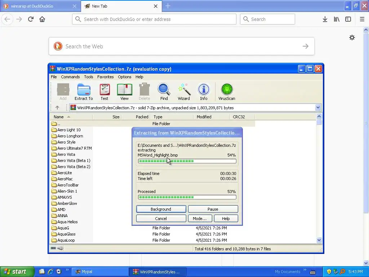
Task: Click the WinXPRandomStyles taskbar button
Action: tap(158, 272)
